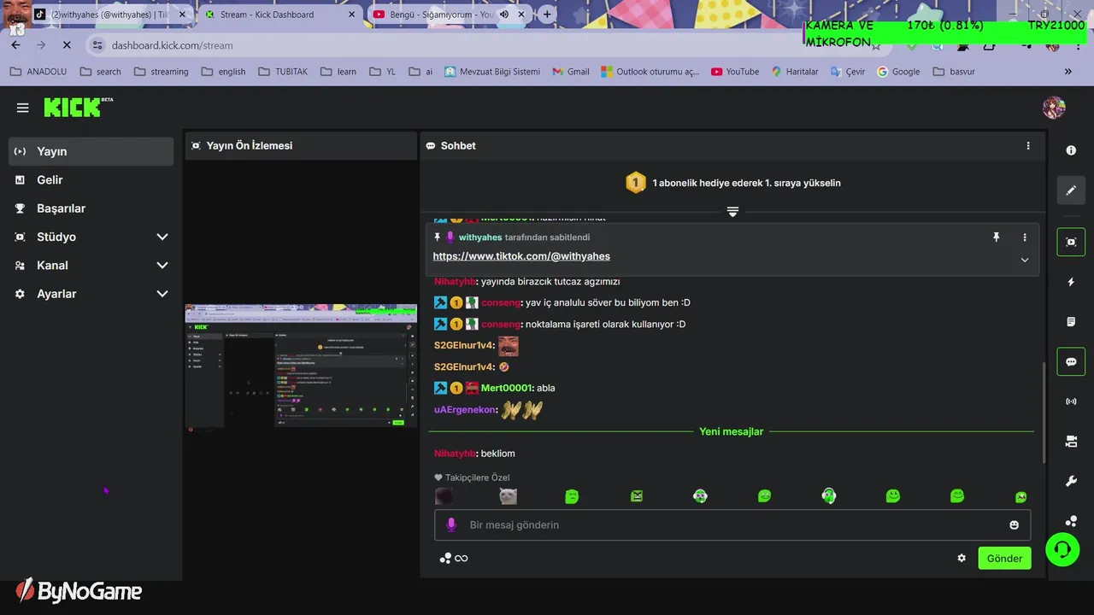Click the leaderboard collapse arrow below gift banner

click(x=732, y=211)
